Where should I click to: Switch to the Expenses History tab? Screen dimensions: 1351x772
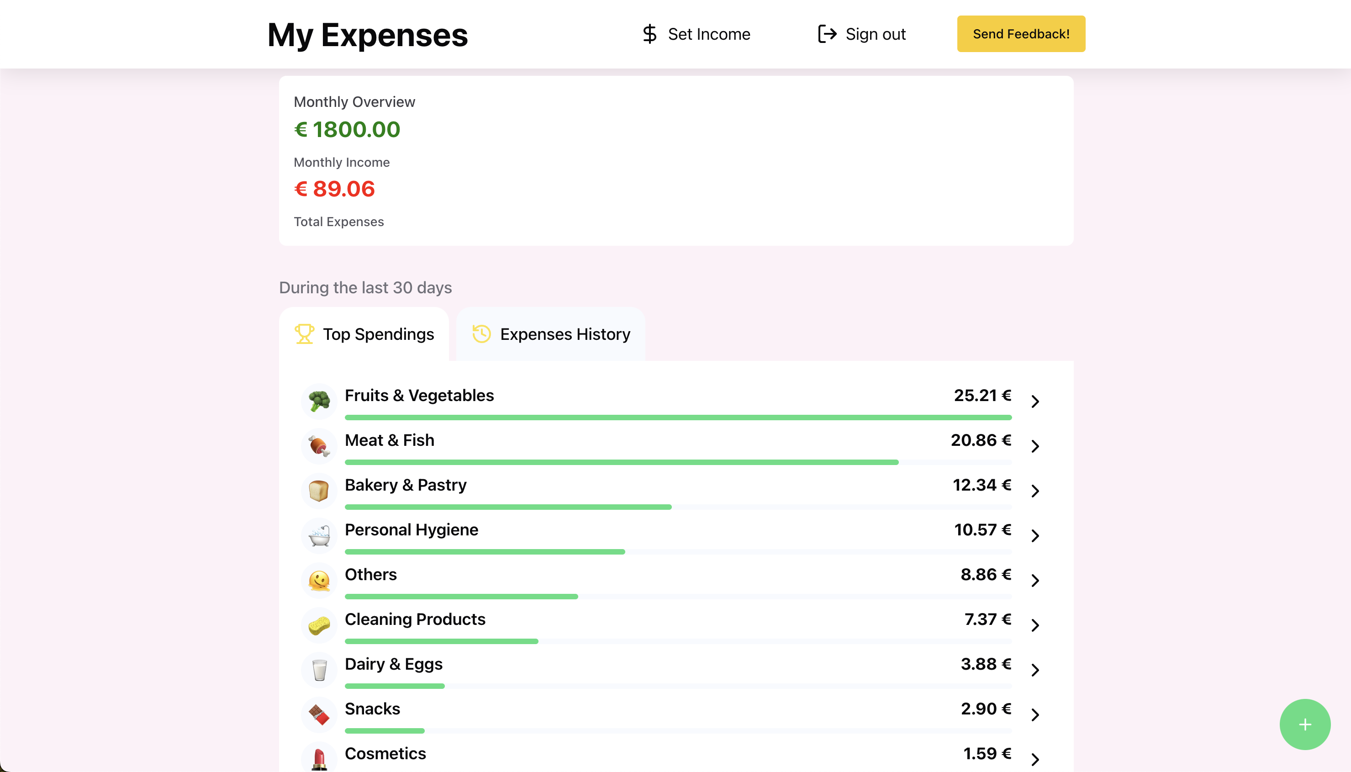[x=551, y=334]
